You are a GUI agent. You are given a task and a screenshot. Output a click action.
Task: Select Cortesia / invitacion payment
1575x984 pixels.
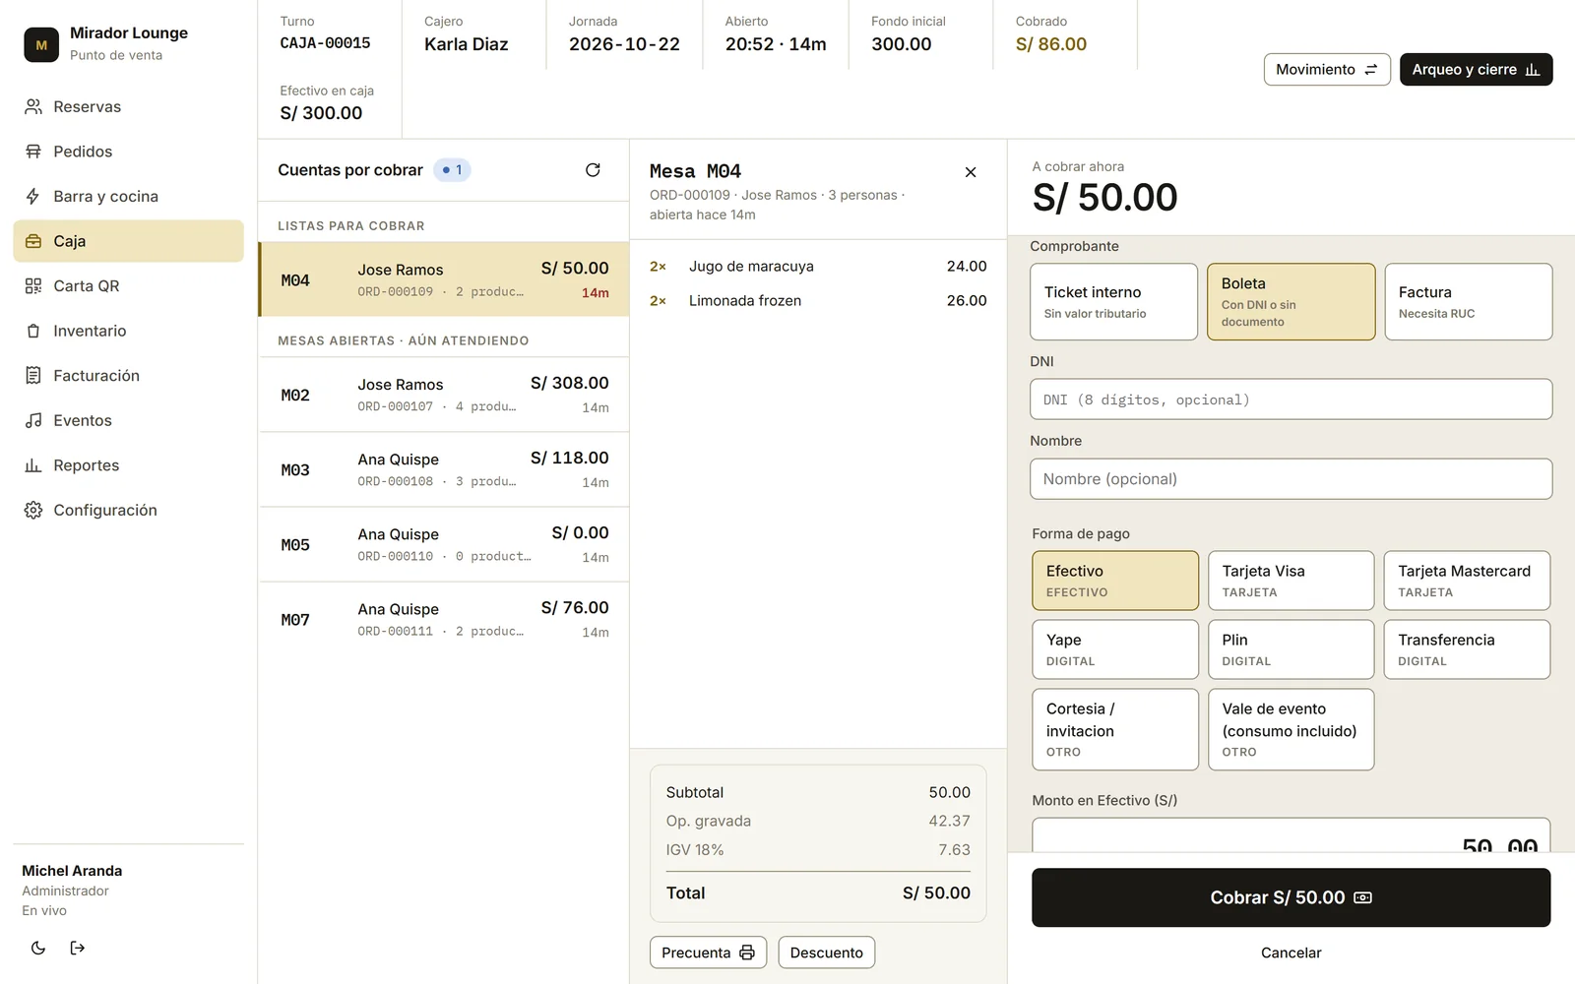click(x=1115, y=729)
